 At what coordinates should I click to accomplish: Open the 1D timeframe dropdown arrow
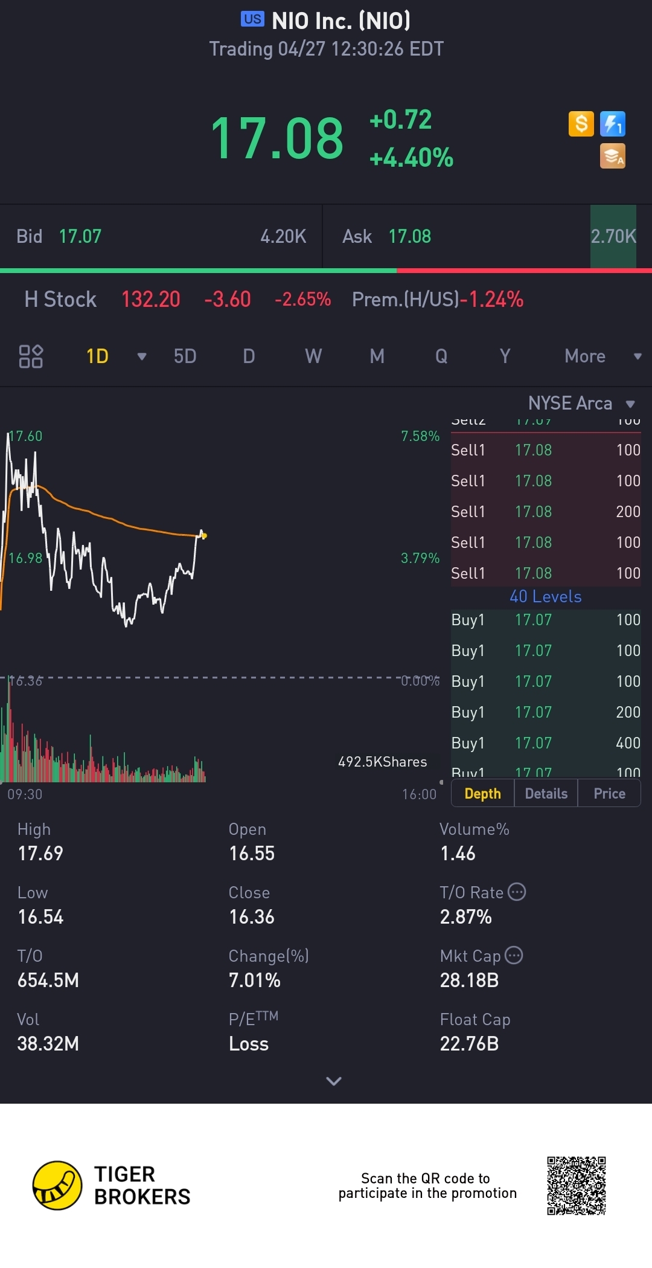[142, 356]
